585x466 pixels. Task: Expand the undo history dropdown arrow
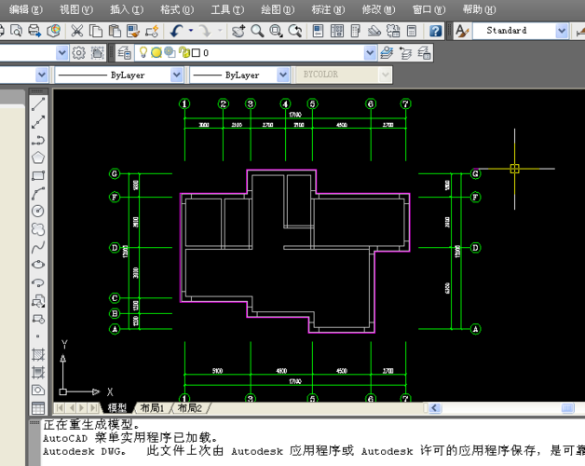191,31
